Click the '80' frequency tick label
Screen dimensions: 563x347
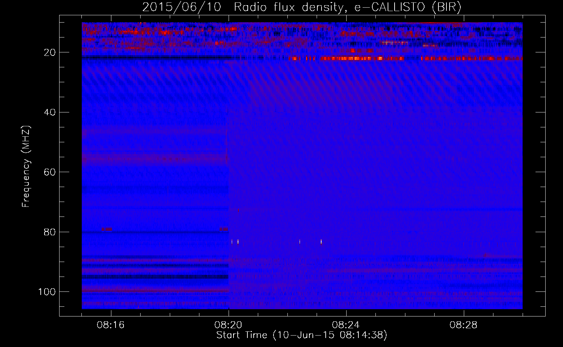click(50, 232)
